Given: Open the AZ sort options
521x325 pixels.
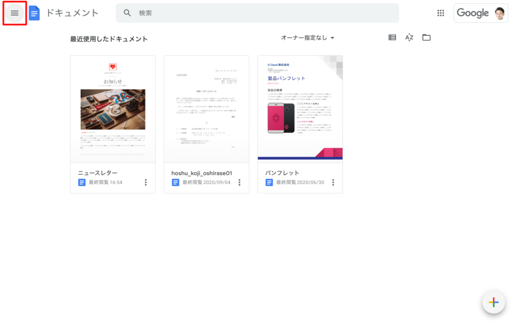Looking at the screenshot, I should [409, 38].
